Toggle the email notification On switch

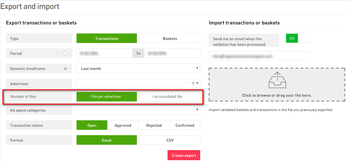click(298, 38)
